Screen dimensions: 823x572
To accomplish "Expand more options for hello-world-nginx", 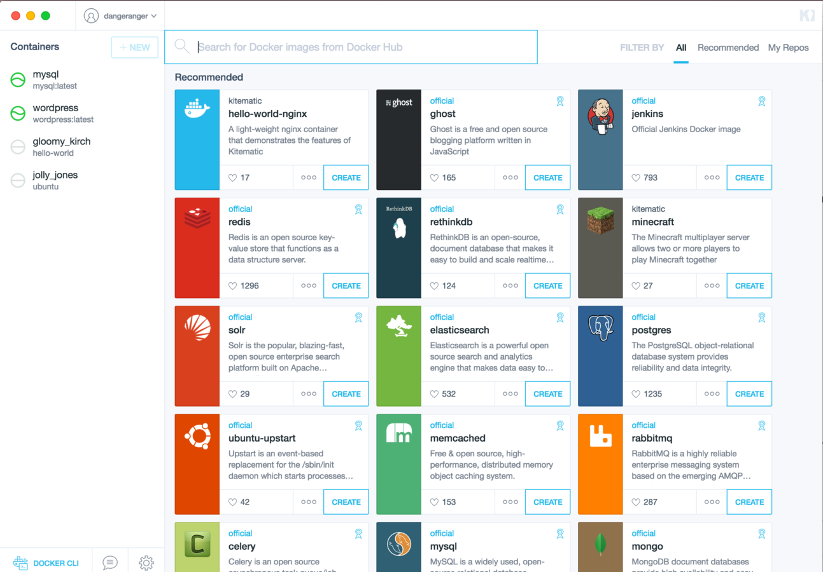I will (x=309, y=178).
